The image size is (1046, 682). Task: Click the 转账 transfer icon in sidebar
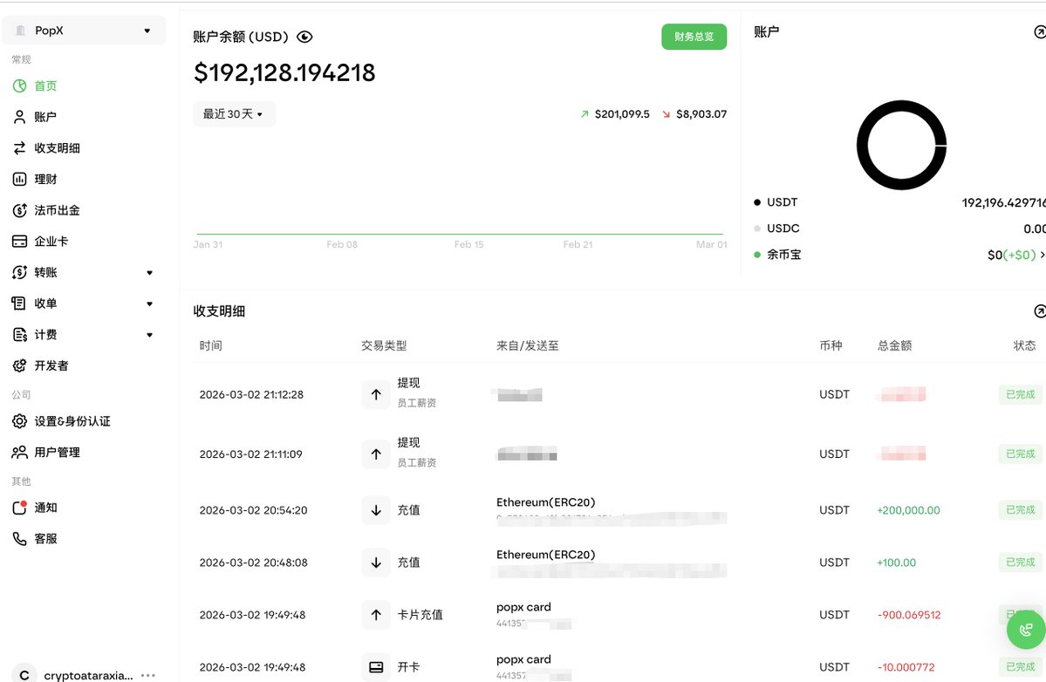click(x=19, y=272)
